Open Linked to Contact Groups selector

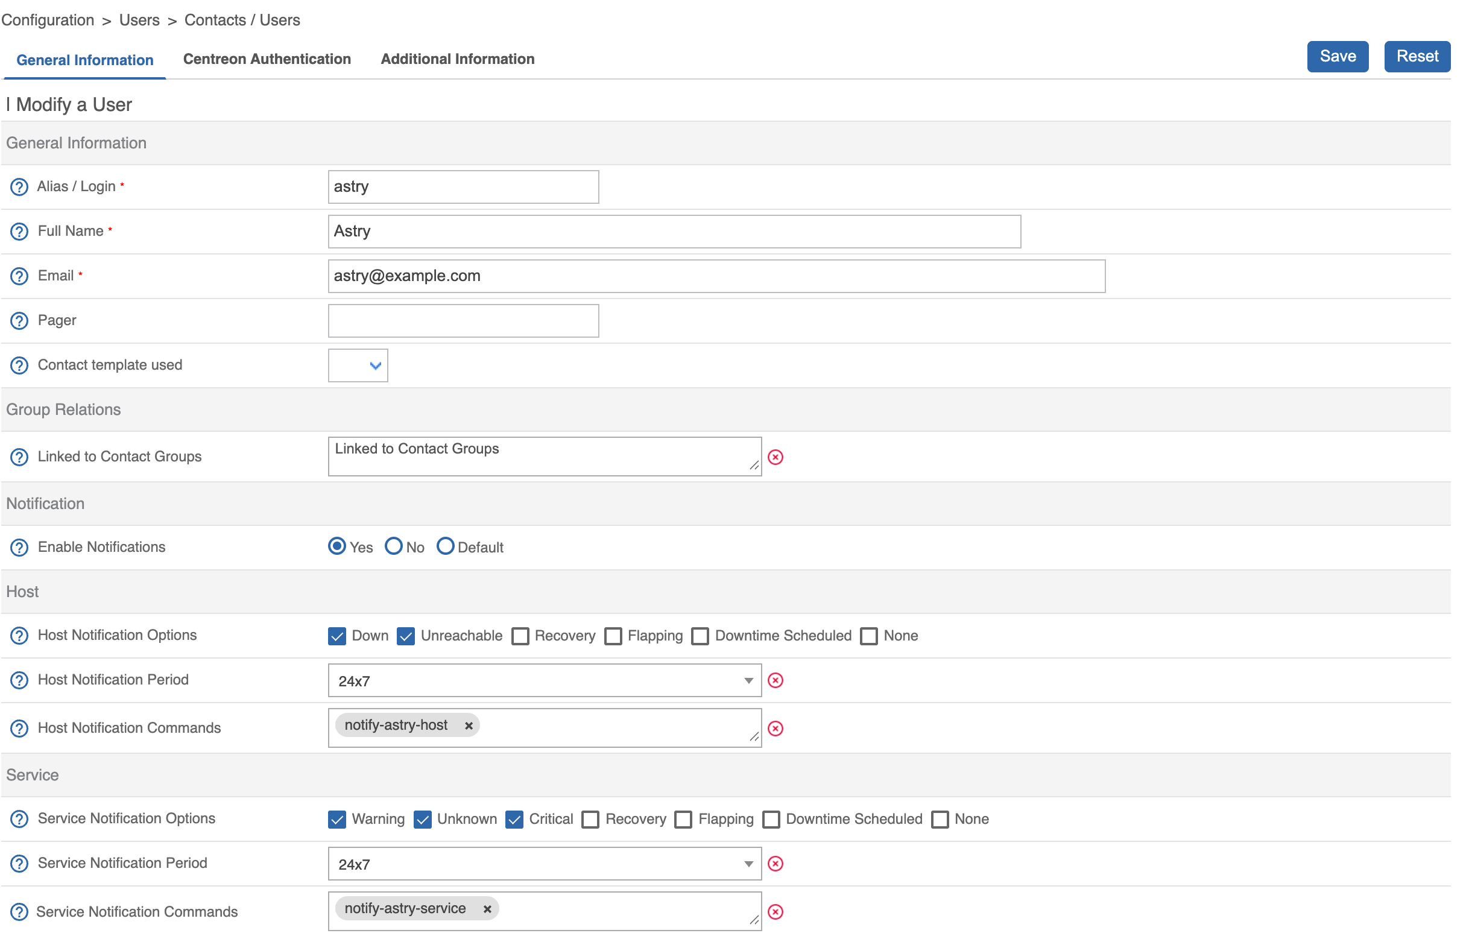tap(544, 456)
